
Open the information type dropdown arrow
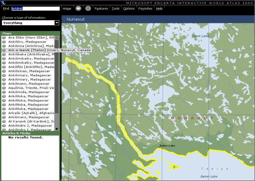coord(57,23)
